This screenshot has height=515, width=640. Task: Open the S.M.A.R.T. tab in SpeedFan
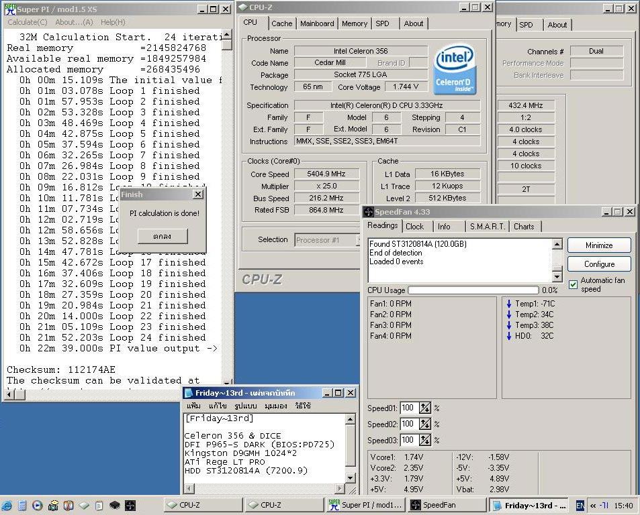click(488, 227)
